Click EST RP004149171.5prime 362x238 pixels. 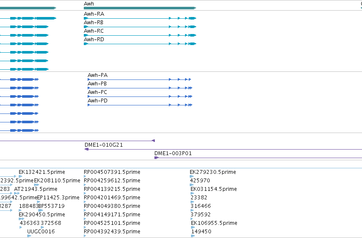point(112,215)
